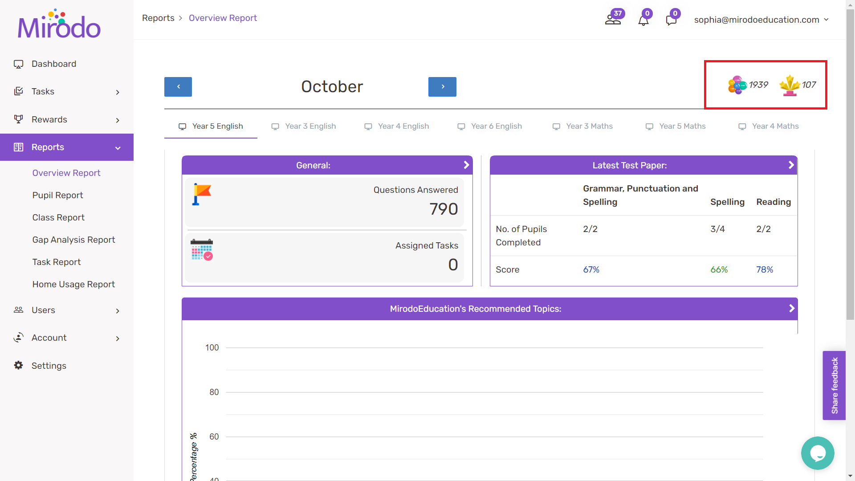
Task: Select the Year 6 English tab
Action: click(x=490, y=126)
